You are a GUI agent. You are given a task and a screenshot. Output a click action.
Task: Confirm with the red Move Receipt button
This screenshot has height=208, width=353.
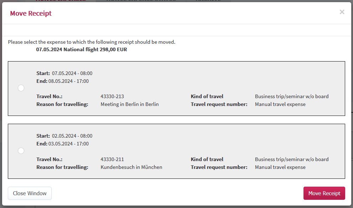tap(324, 193)
